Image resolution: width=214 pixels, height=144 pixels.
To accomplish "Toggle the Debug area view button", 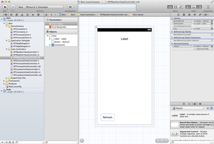I will coord(194,7).
